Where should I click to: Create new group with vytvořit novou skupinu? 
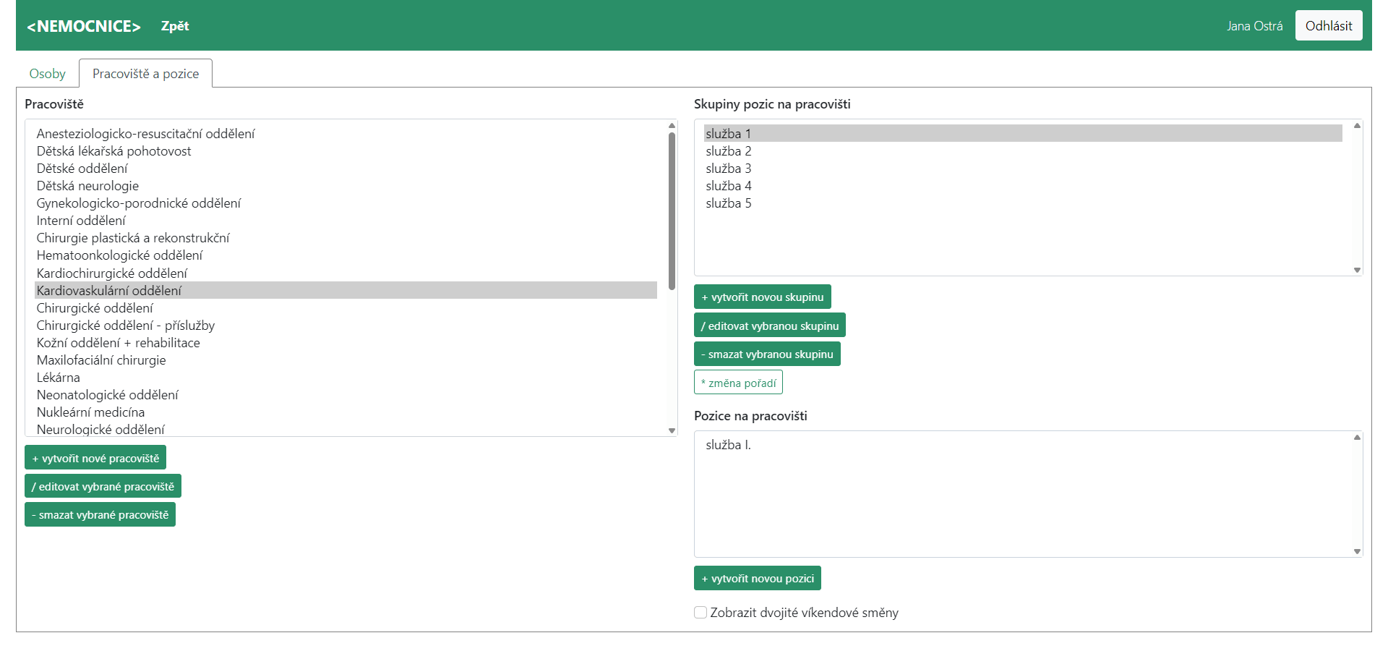point(763,297)
